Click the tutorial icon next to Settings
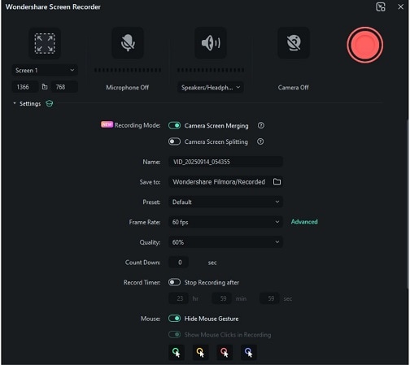The height and width of the screenshot is (365, 410). (50, 103)
